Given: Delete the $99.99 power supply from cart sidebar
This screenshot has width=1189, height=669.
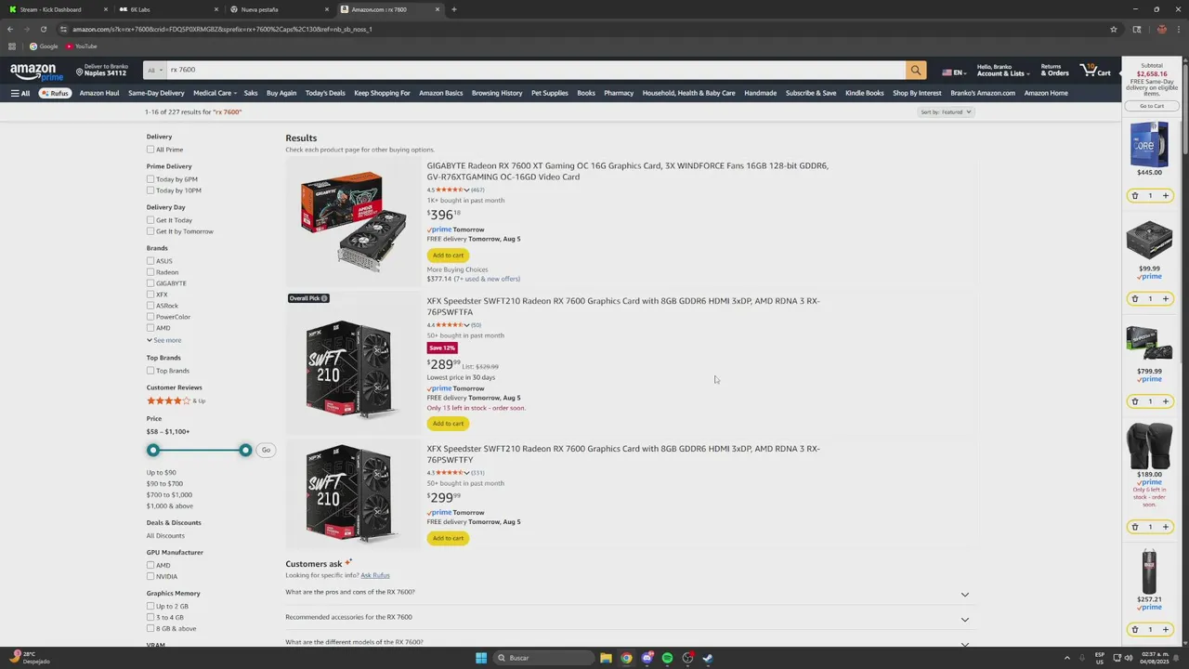Looking at the screenshot, I should [x=1134, y=299].
